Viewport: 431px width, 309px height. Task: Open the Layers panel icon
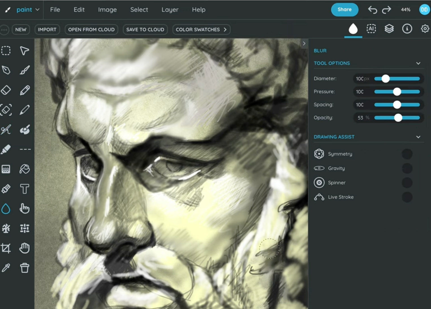389,29
